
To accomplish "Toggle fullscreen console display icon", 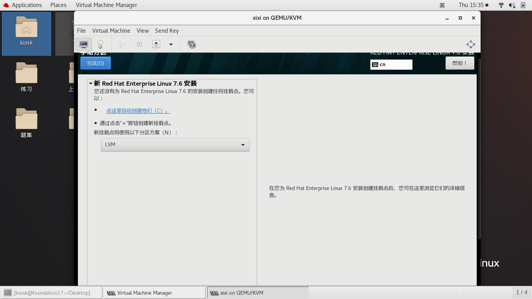I will click(x=192, y=44).
